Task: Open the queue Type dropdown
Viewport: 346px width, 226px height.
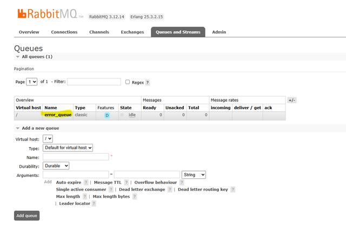Action: click(x=68, y=148)
